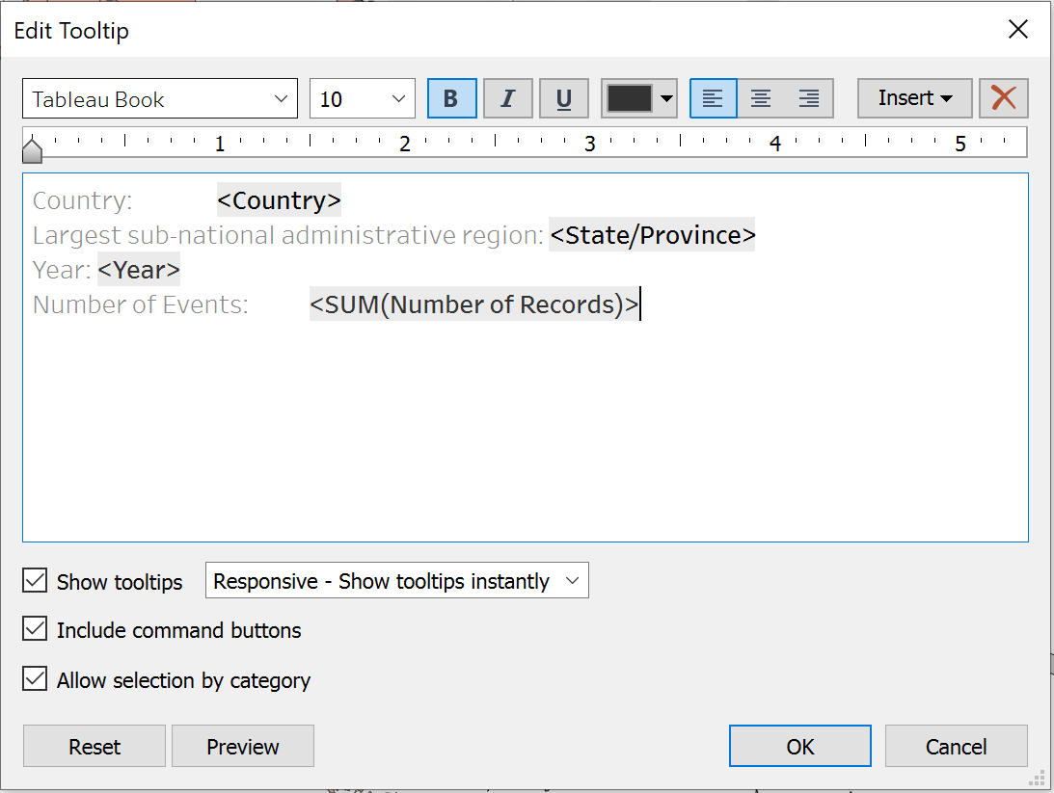Close the Edit Tooltip dialog

1017,30
